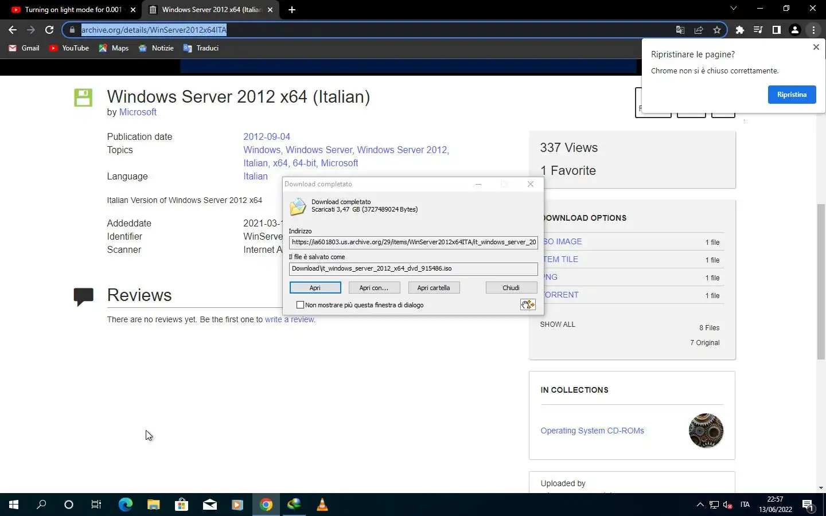826x516 pixels.
Task: Click the Ripristina button
Action: click(792, 95)
